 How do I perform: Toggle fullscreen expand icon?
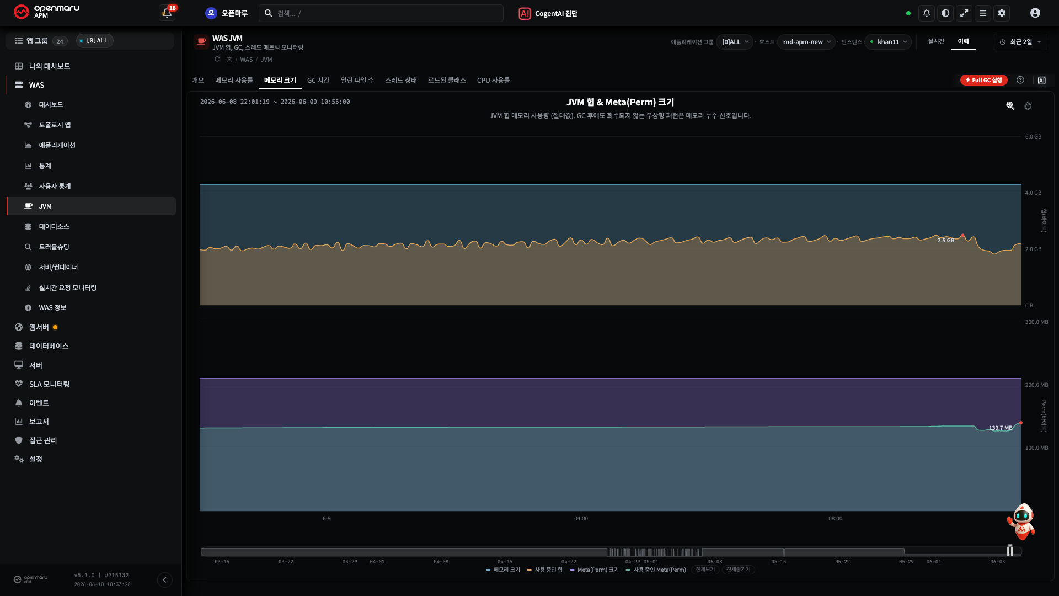click(964, 13)
